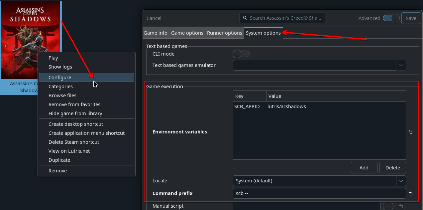This screenshot has height=210, width=423.
Task: Expand the Text based games emulator dropdown
Action: point(401,65)
